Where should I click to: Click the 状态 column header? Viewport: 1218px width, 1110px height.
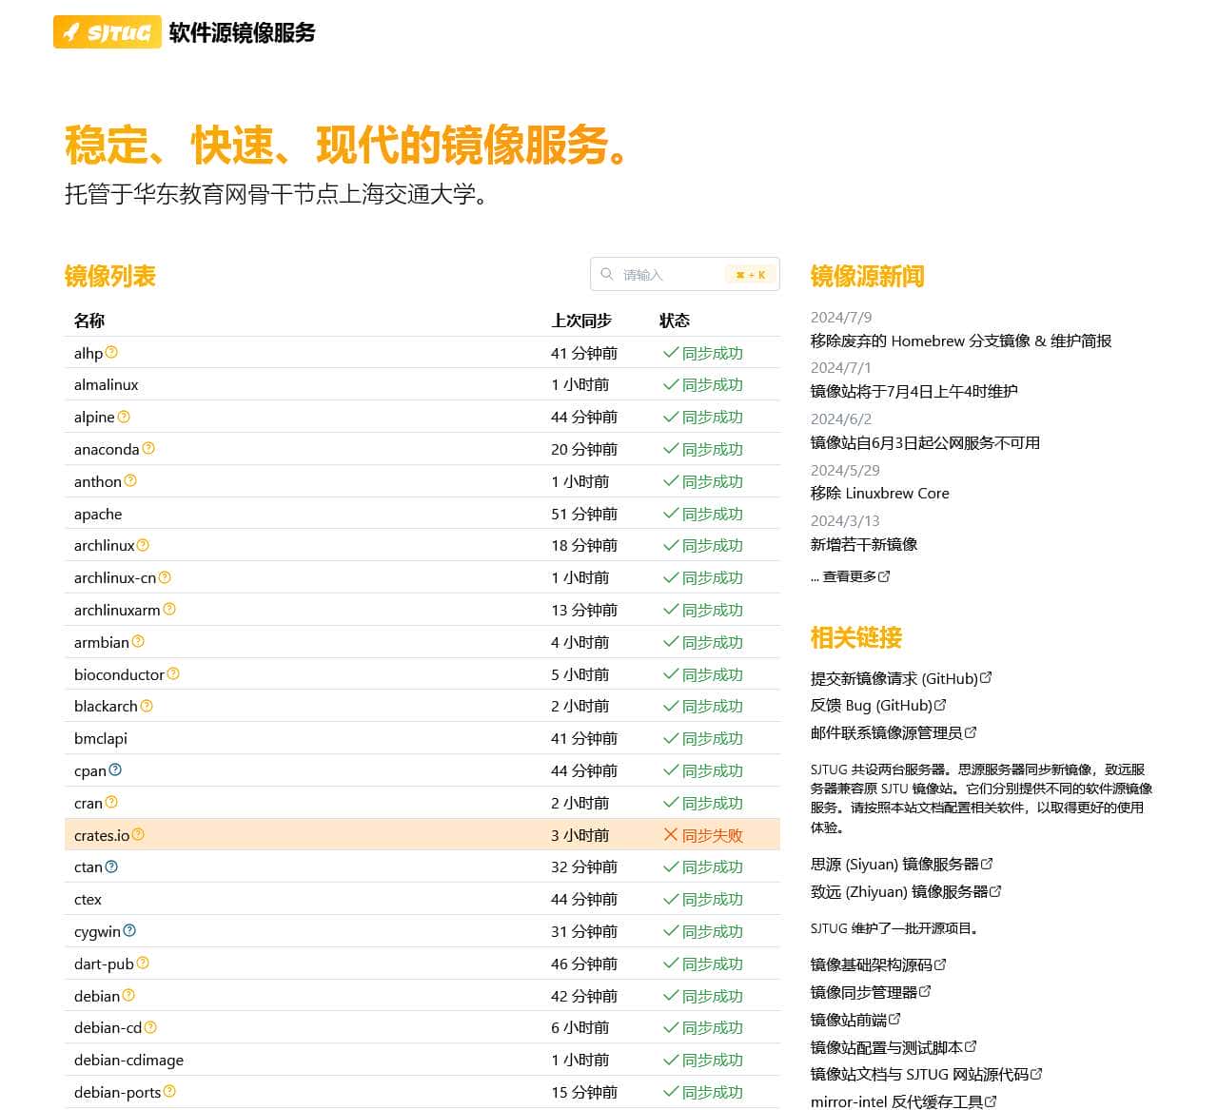[675, 321]
